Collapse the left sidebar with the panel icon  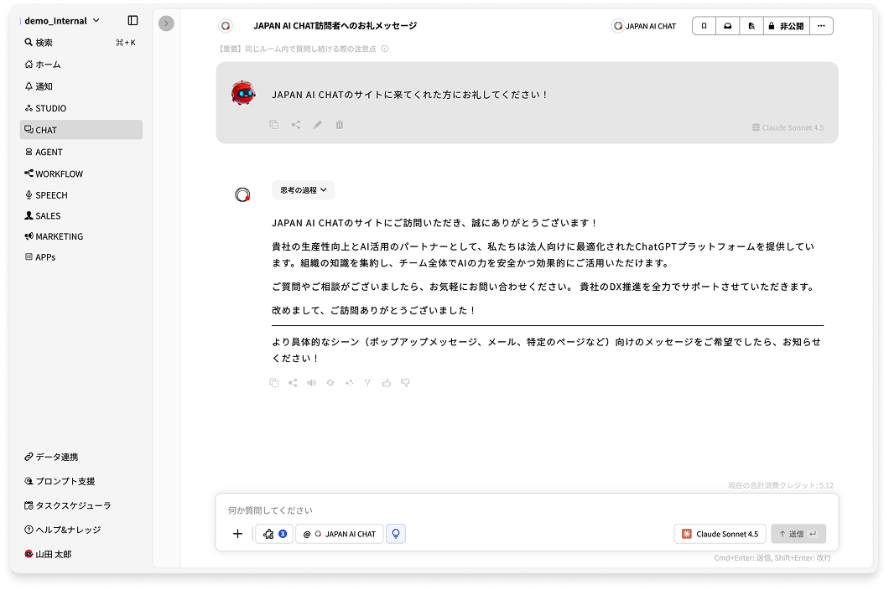pos(133,20)
